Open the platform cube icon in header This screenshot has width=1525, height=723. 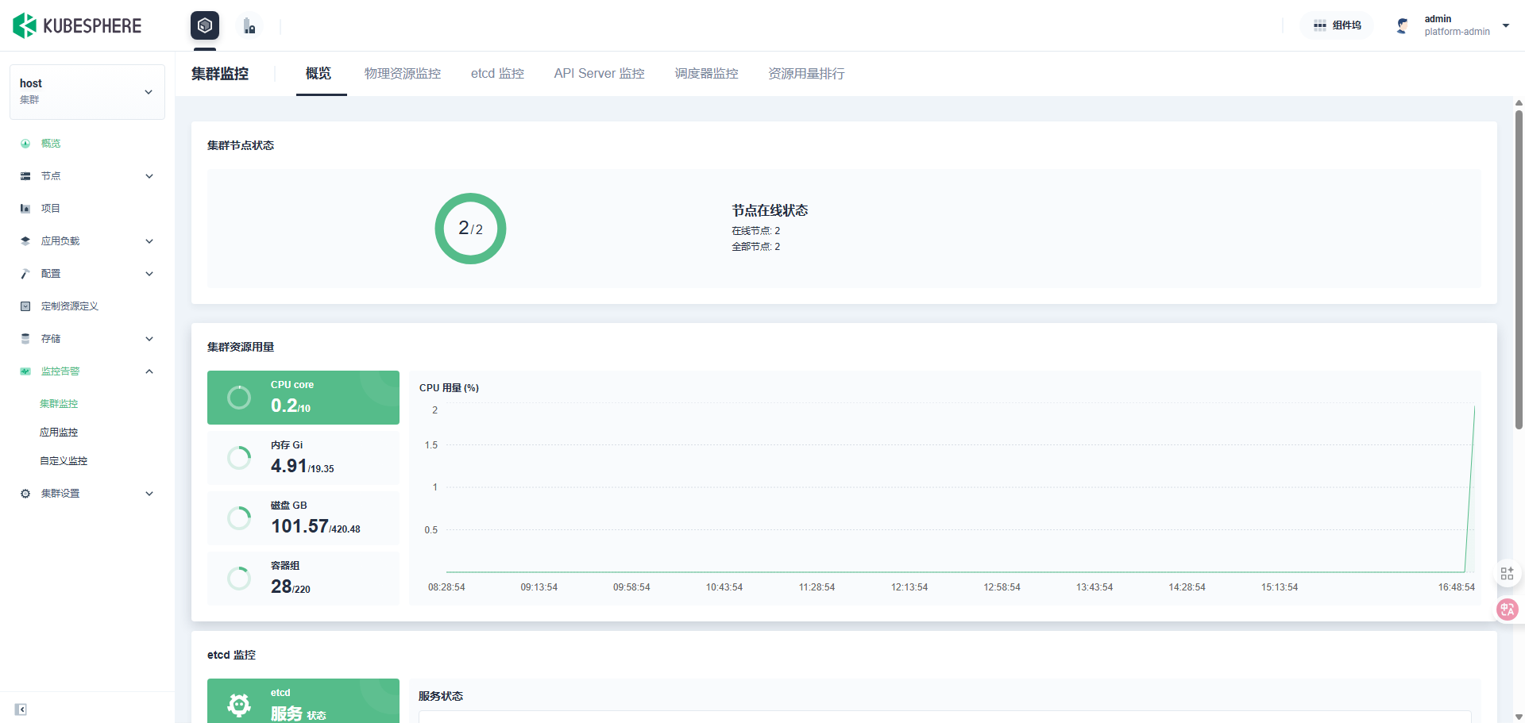pyautogui.click(x=205, y=25)
